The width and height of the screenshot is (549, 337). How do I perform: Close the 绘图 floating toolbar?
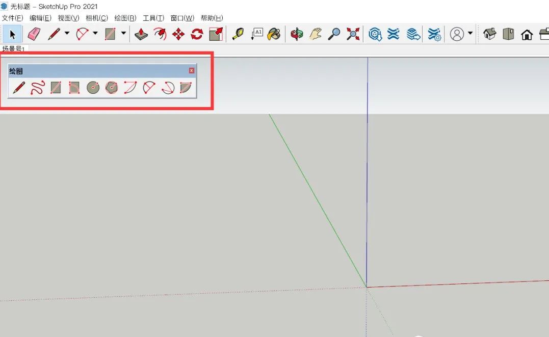point(192,71)
